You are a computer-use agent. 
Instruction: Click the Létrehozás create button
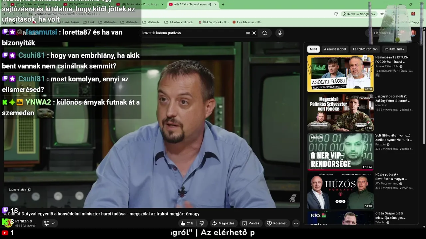click(x=378, y=33)
